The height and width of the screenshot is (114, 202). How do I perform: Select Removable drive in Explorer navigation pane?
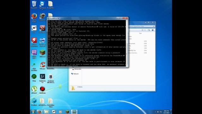click(x=77, y=69)
